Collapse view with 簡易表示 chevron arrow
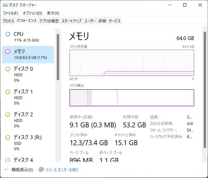208x178 pixels. (6, 170)
